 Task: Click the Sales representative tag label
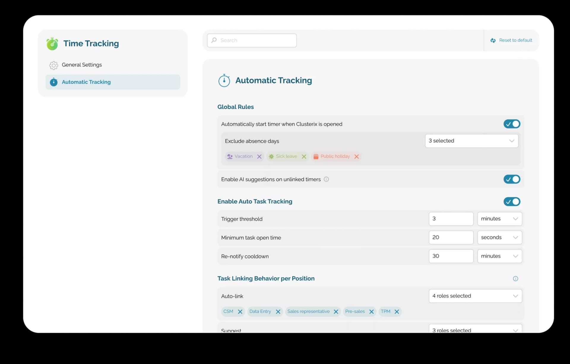(x=308, y=311)
